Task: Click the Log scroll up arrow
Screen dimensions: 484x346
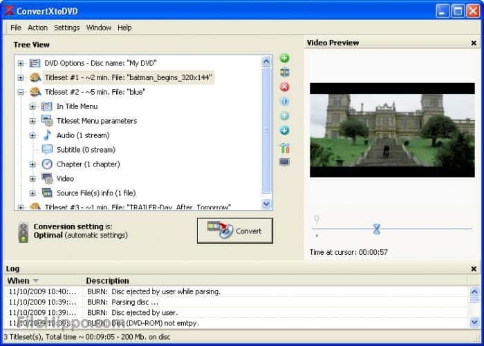Action: 474,291
